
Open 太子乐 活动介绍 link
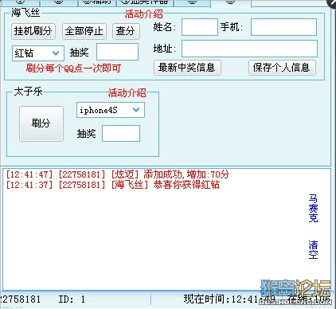tap(127, 92)
